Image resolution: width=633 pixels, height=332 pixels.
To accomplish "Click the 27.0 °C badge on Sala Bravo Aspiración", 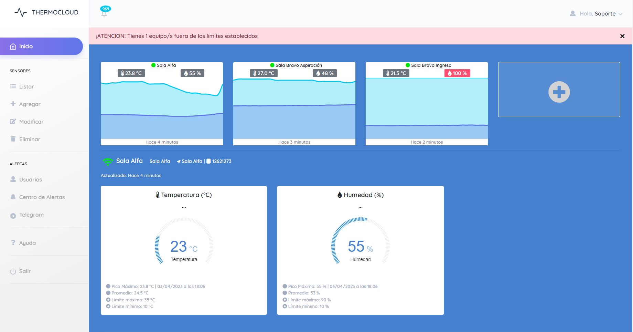I will [x=264, y=73].
